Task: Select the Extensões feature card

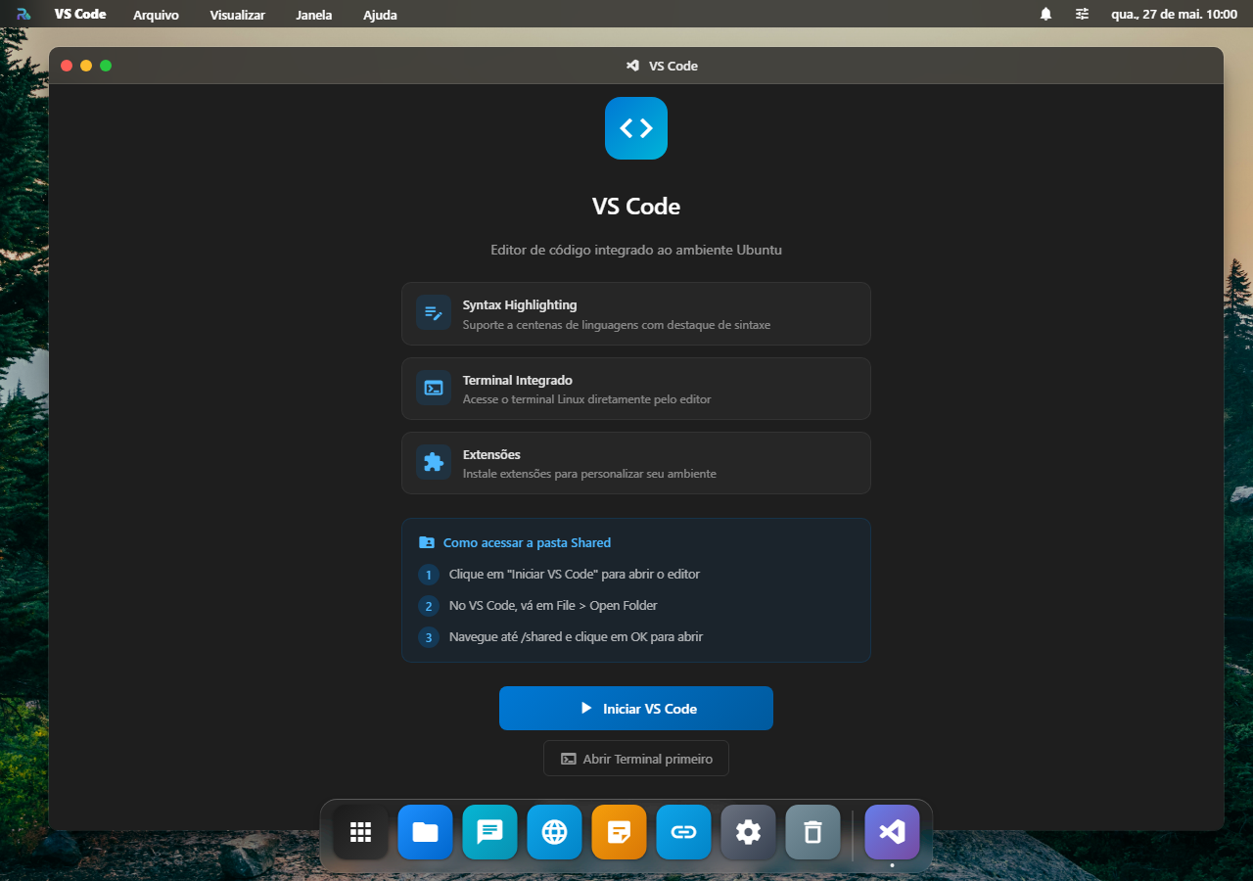Action: (x=636, y=462)
